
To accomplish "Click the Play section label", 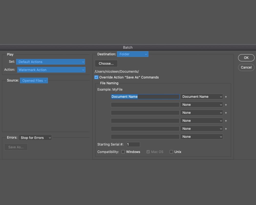I will pos(10,54).
